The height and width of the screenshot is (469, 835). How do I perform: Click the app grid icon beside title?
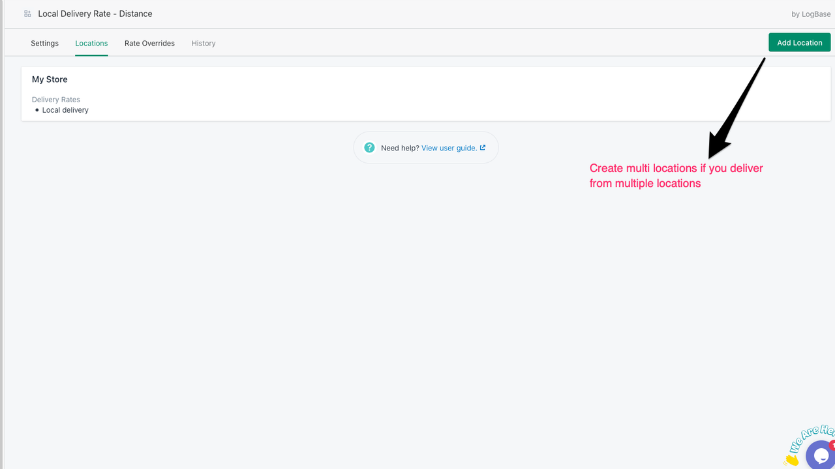pyautogui.click(x=27, y=14)
